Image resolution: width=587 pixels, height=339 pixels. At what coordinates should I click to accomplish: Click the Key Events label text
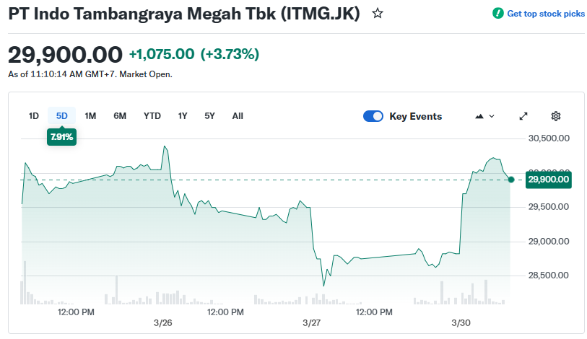tap(416, 116)
